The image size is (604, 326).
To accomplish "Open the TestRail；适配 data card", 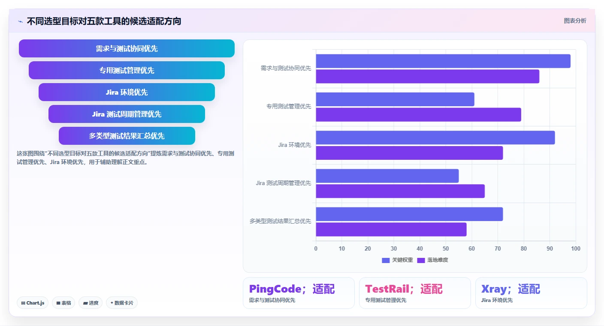I will [415, 293].
